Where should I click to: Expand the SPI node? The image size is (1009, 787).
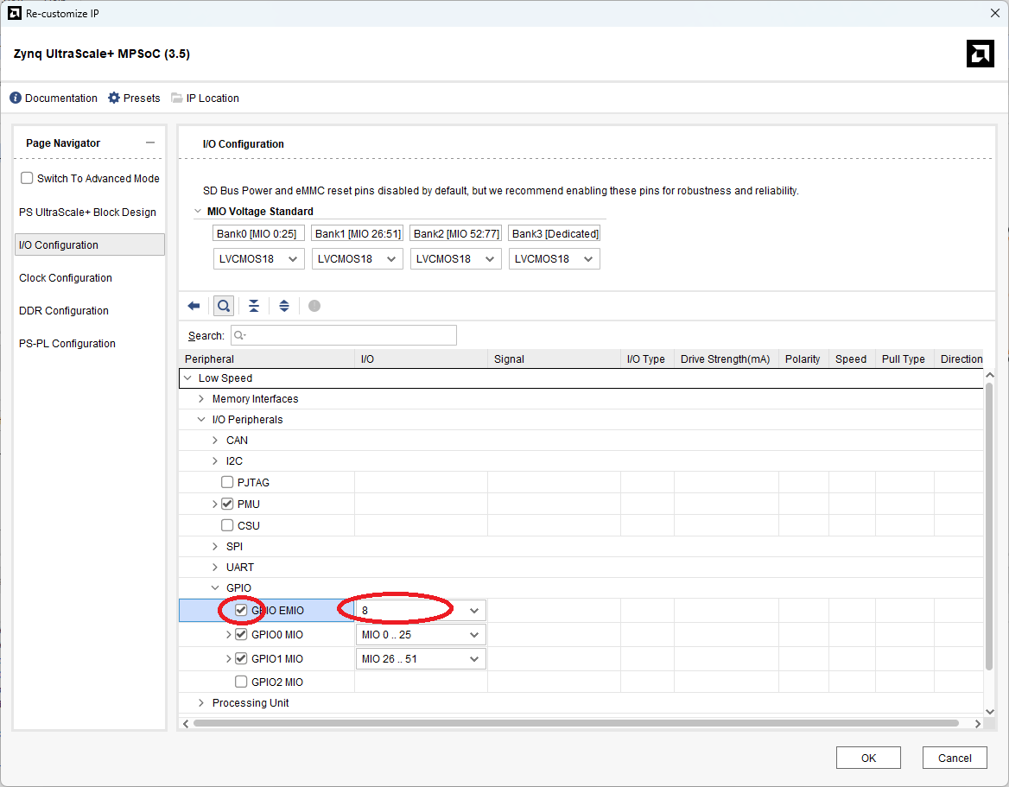point(215,546)
